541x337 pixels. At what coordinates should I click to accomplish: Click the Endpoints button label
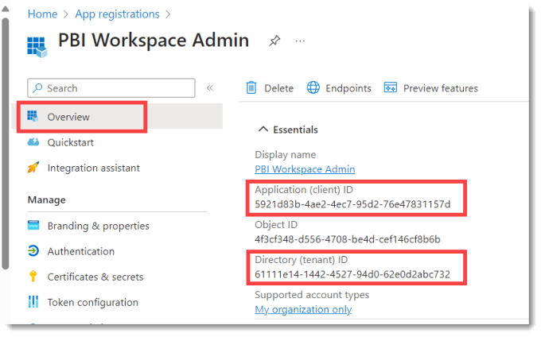(x=348, y=88)
